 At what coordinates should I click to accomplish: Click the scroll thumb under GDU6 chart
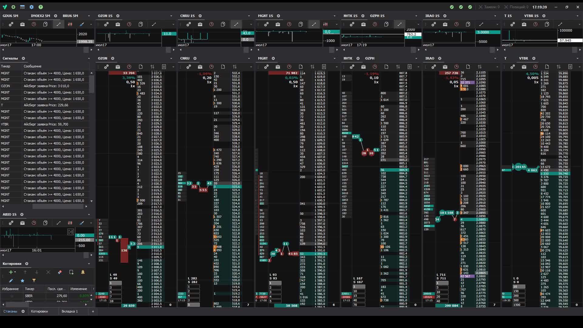(86, 50)
